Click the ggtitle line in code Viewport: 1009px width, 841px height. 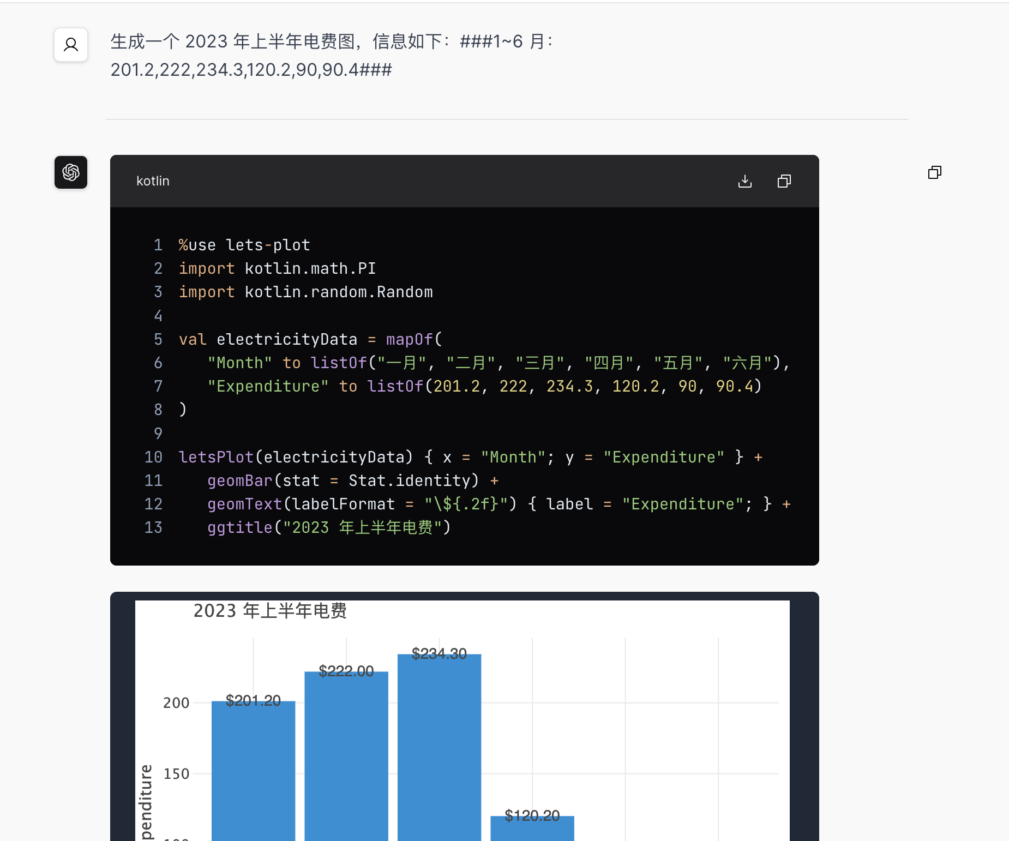pos(329,527)
